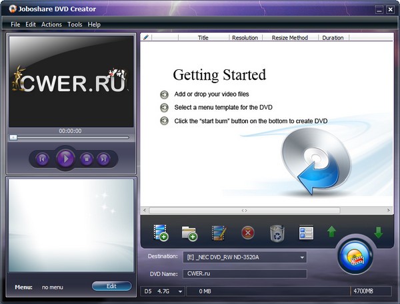The width and height of the screenshot is (400, 304).
Task: Skip to previous chapter in player
Action: pos(42,158)
